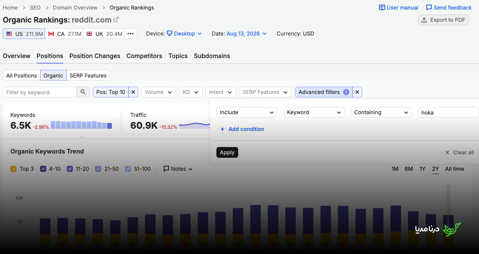Open the Volume filter dropdown
This screenshot has width=479, height=254.
159,92
